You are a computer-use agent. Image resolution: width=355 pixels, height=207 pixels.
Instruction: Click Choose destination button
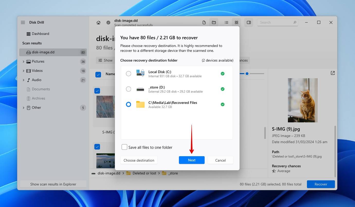tap(139, 160)
